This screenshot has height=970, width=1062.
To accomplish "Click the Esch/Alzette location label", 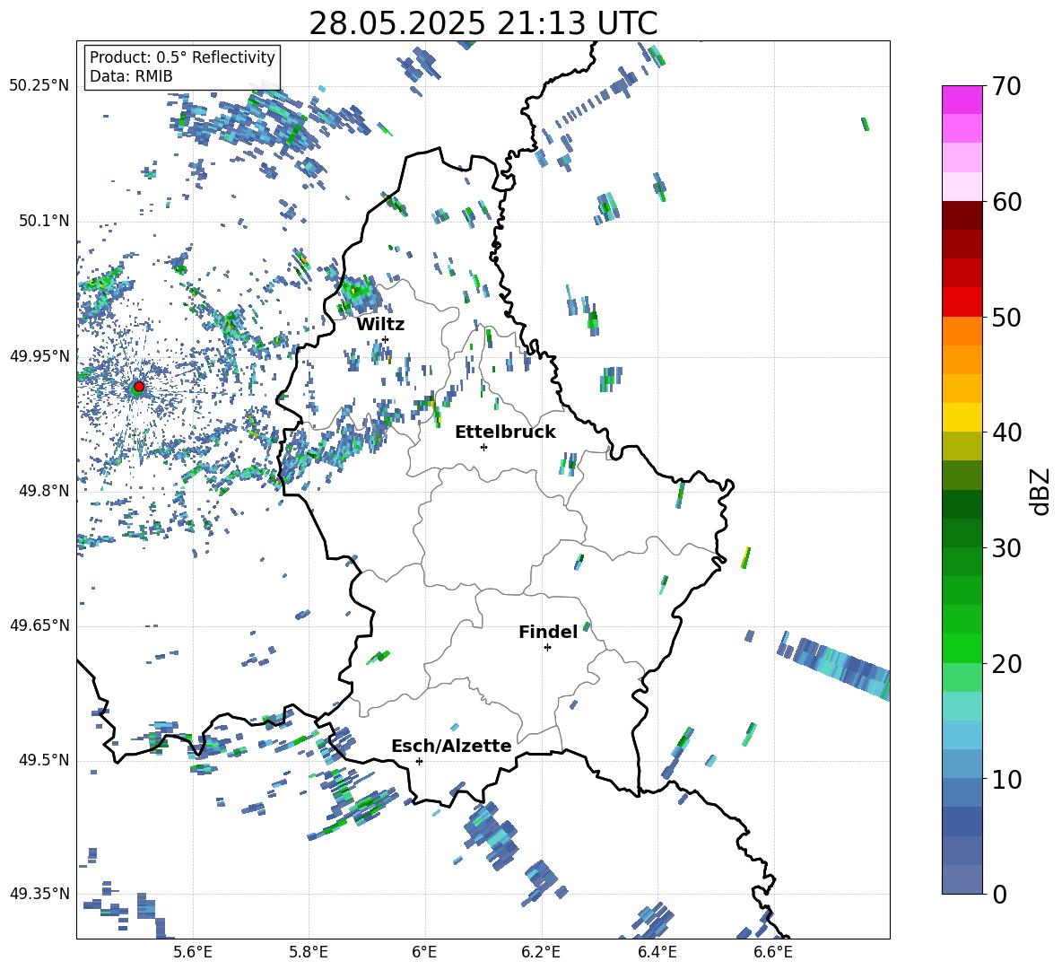I will tap(451, 746).
